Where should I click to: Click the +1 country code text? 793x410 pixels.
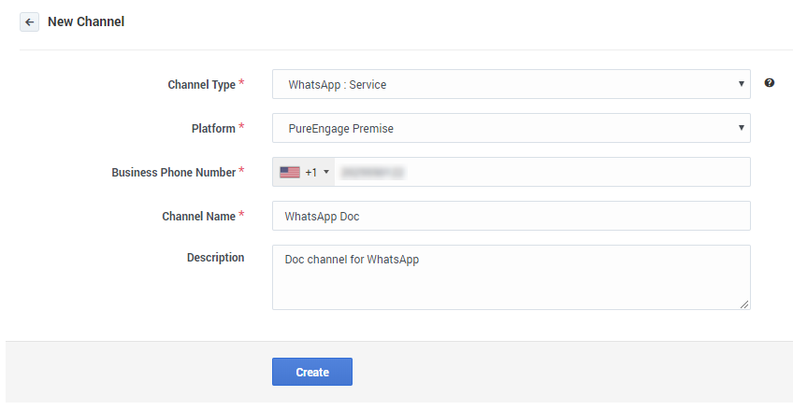(x=311, y=172)
